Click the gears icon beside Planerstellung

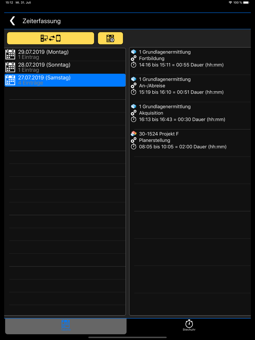(x=134, y=140)
